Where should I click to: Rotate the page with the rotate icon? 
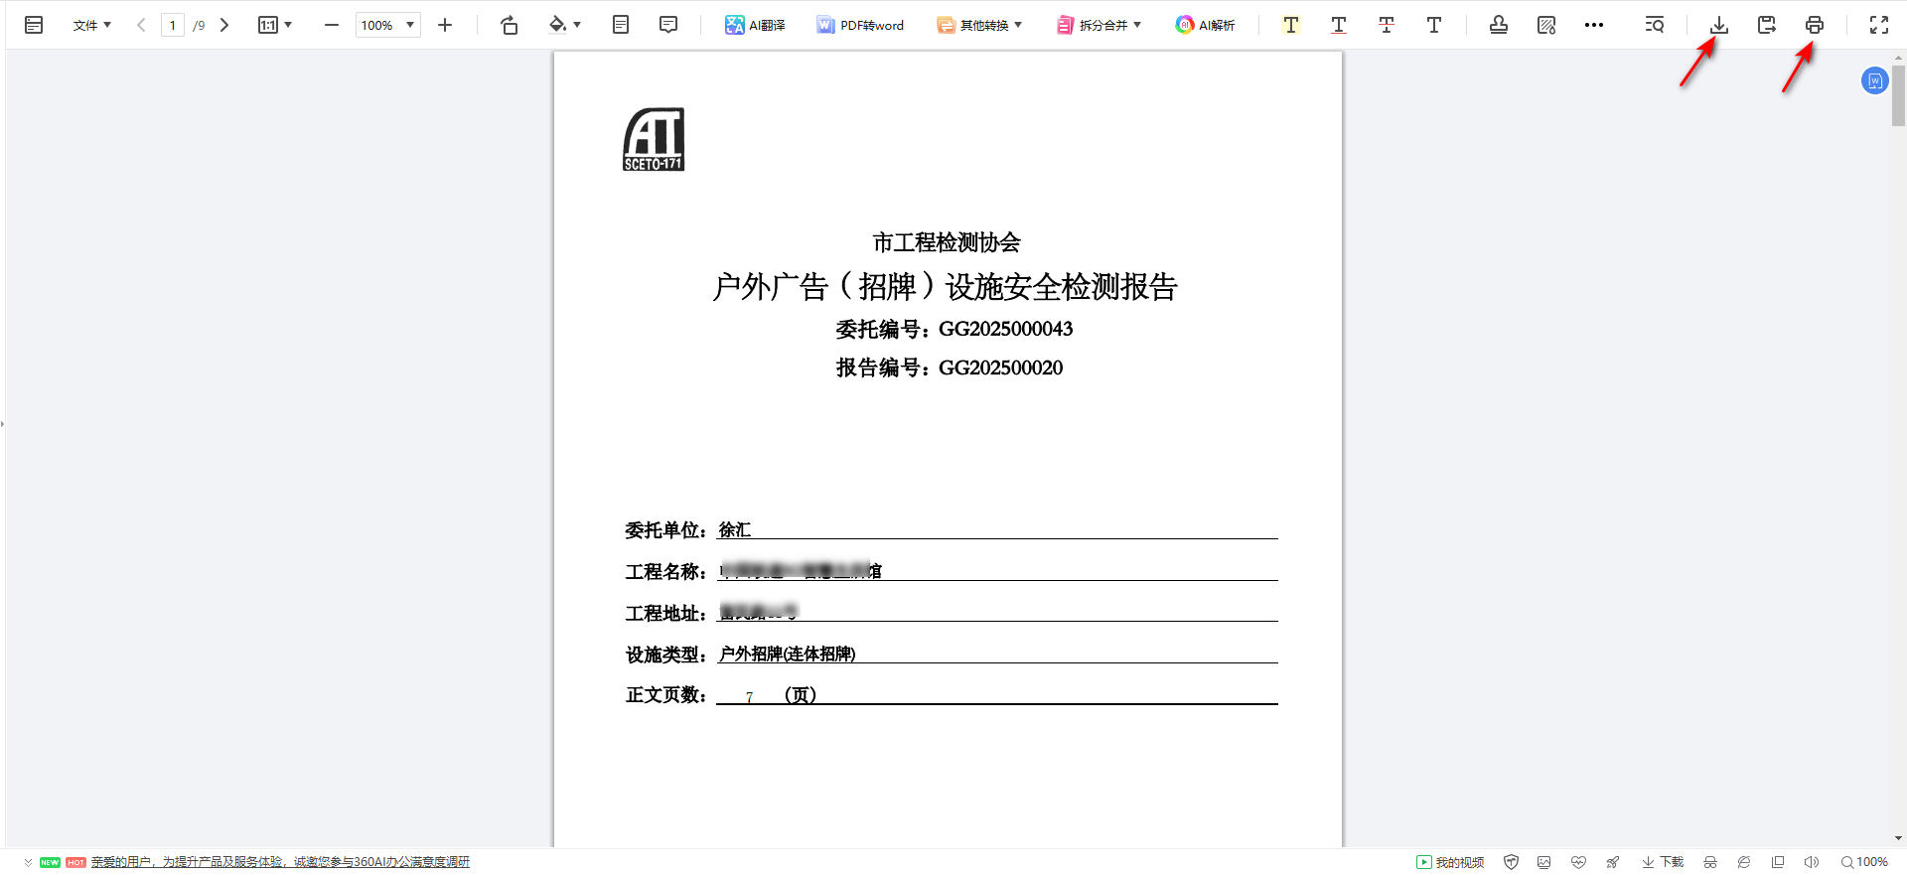click(509, 25)
